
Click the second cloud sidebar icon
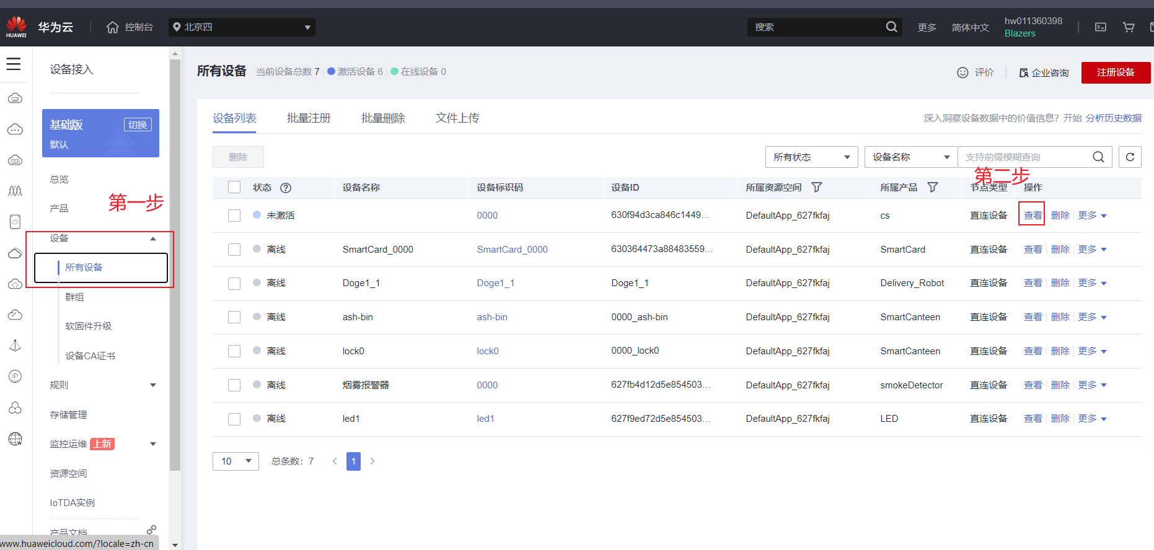pyautogui.click(x=15, y=129)
